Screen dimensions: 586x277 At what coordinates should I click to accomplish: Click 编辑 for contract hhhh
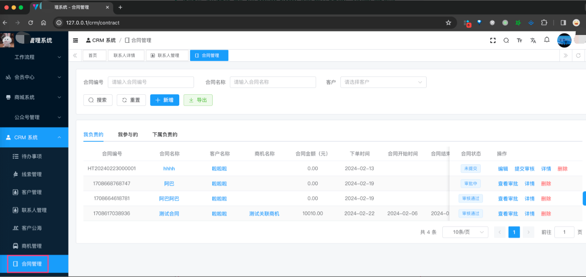pyautogui.click(x=503, y=169)
